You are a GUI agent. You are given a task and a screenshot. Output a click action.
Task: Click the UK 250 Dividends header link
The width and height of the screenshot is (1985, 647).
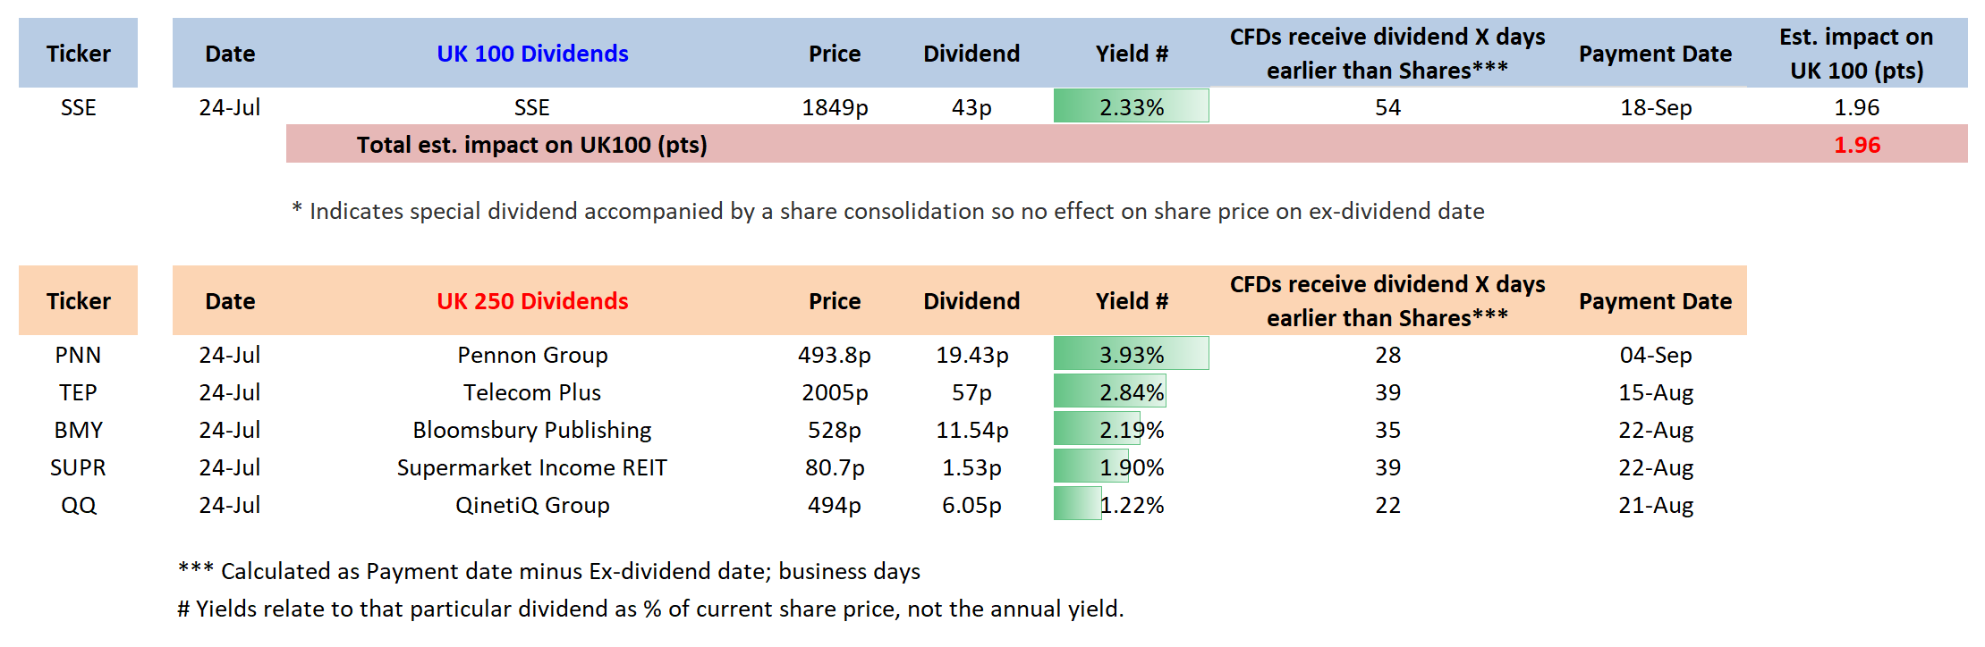coord(532,301)
